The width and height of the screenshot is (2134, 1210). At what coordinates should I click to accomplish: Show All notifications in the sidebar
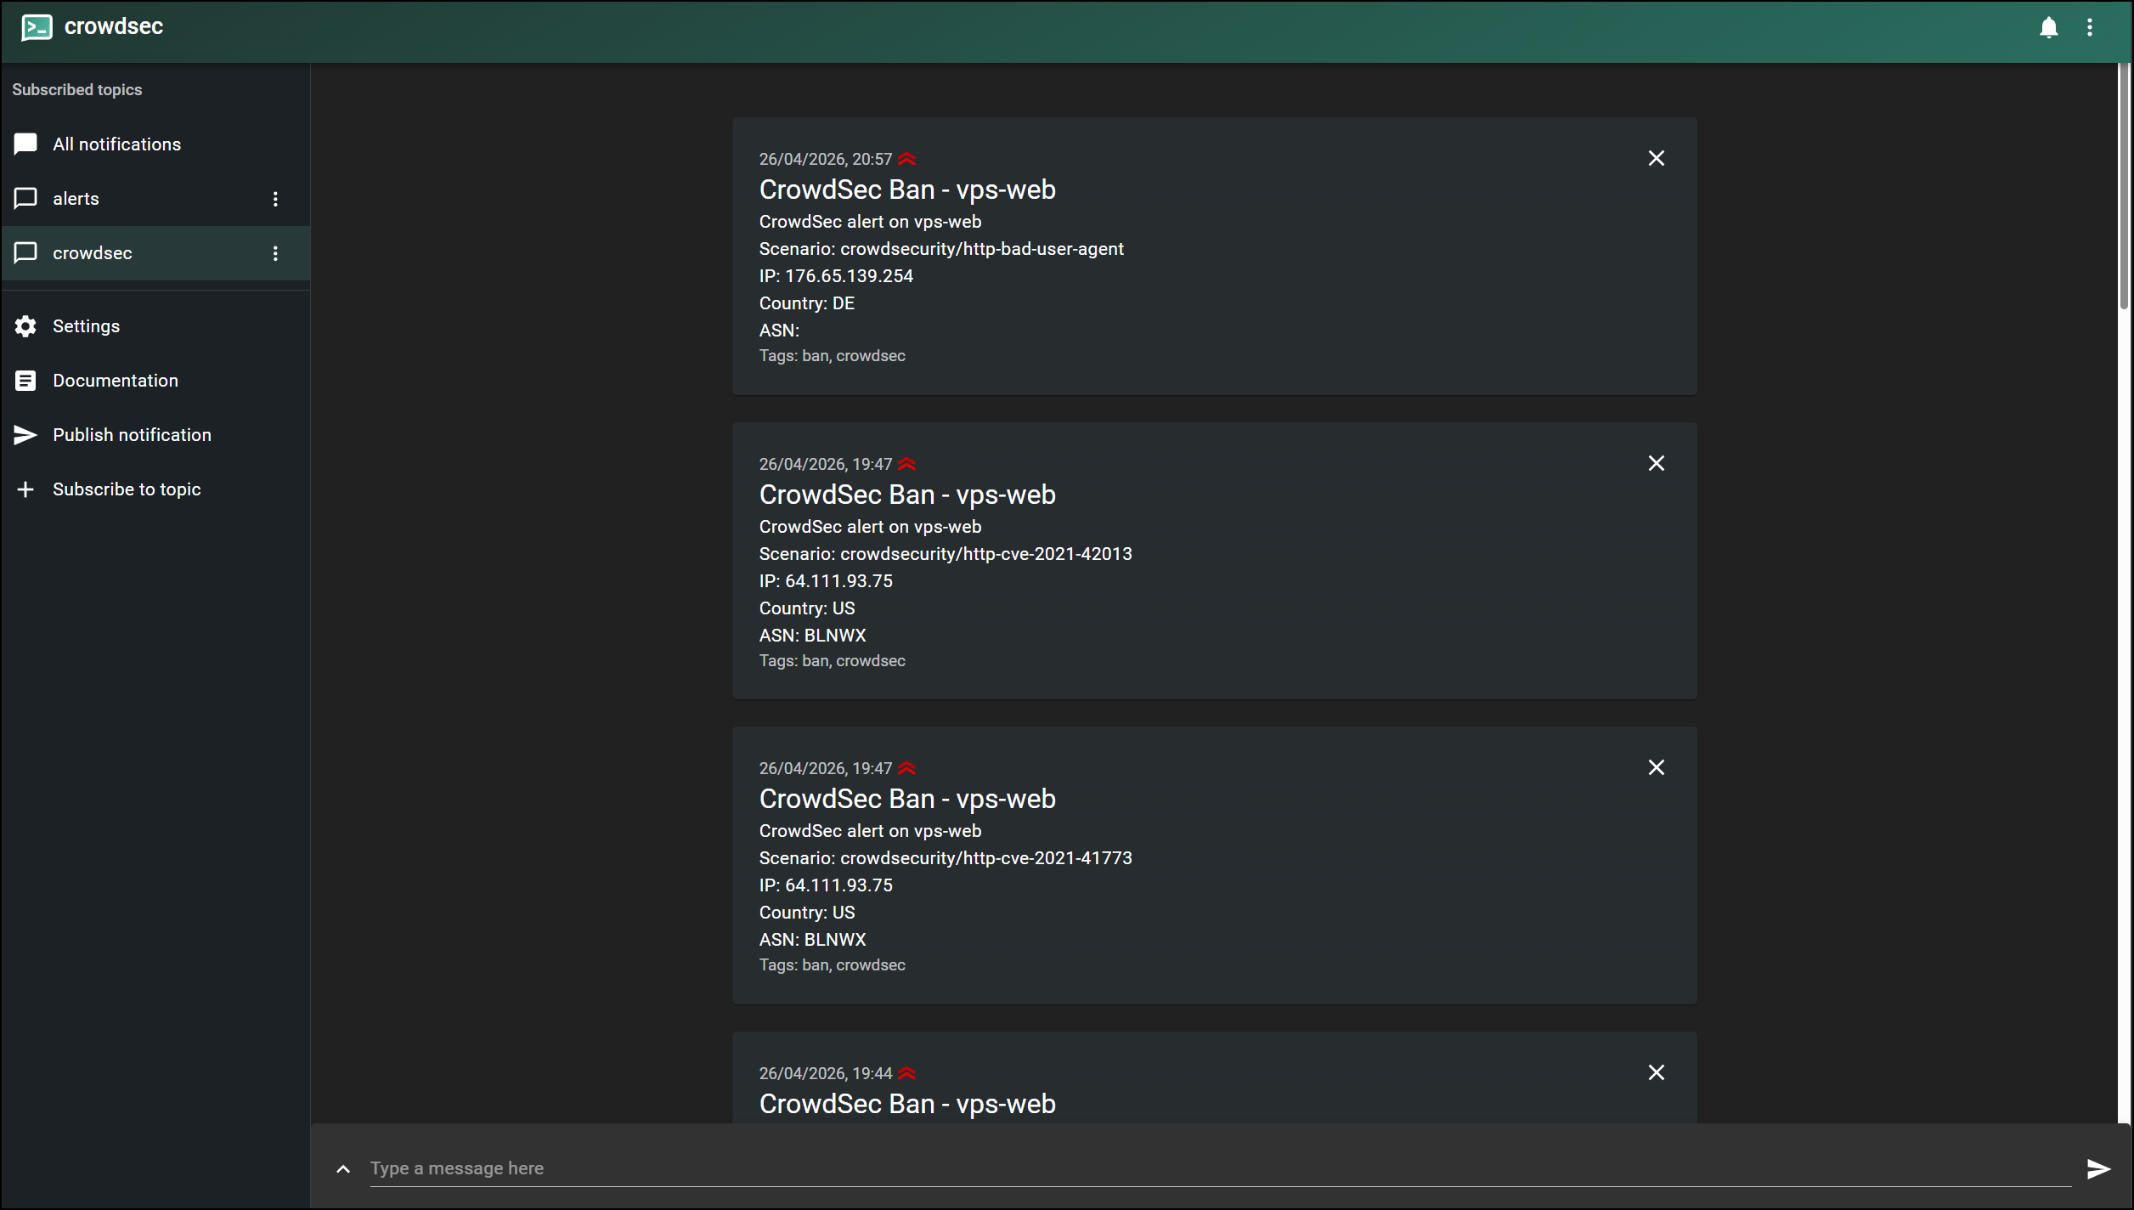pos(155,144)
